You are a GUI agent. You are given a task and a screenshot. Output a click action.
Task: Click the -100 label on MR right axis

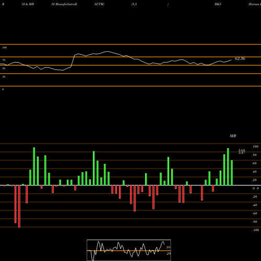[256, 230]
